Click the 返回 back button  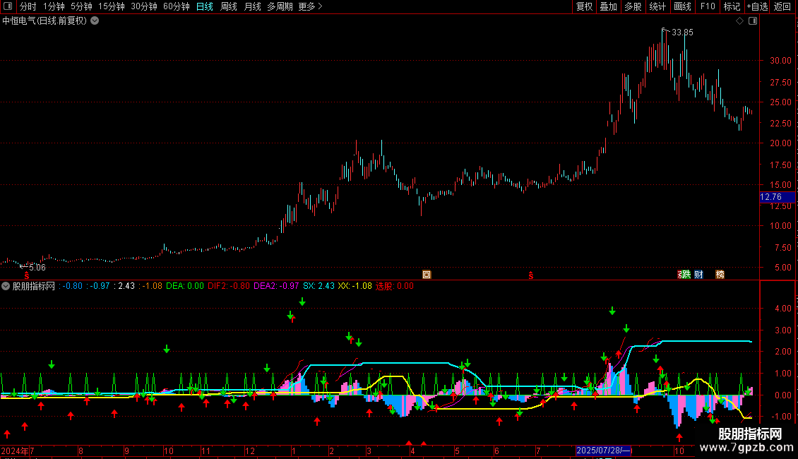pos(782,6)
